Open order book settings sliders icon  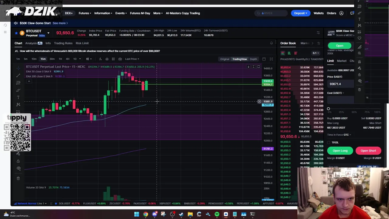pos(318,43)
